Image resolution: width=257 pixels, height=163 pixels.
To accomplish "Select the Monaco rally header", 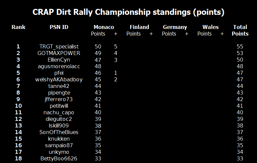I will click(x=104, y=27).
